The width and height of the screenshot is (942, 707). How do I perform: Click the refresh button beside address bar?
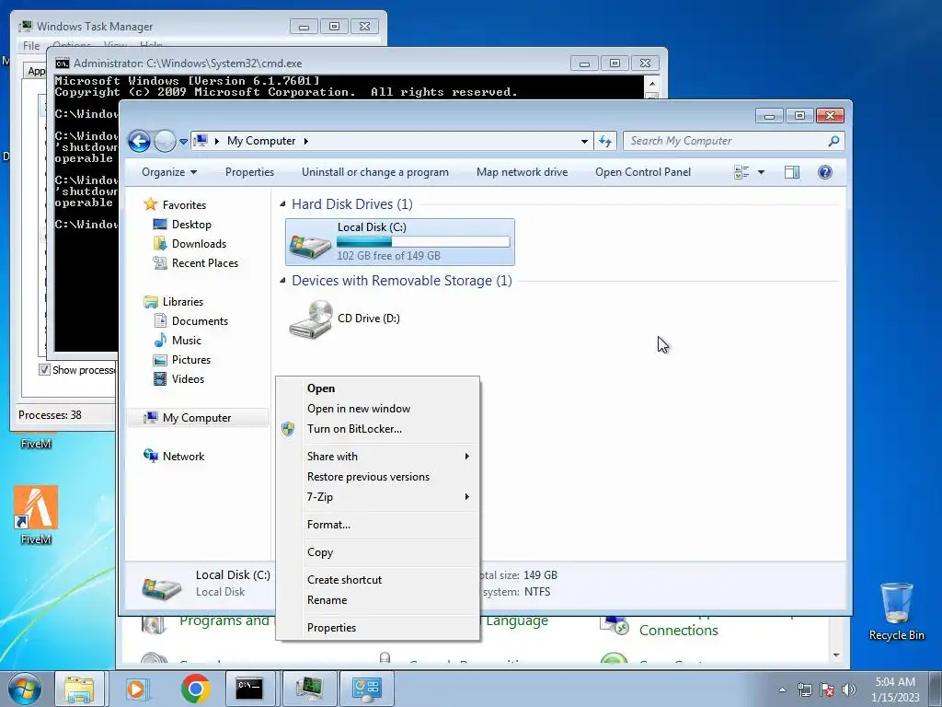click(605, 141)
